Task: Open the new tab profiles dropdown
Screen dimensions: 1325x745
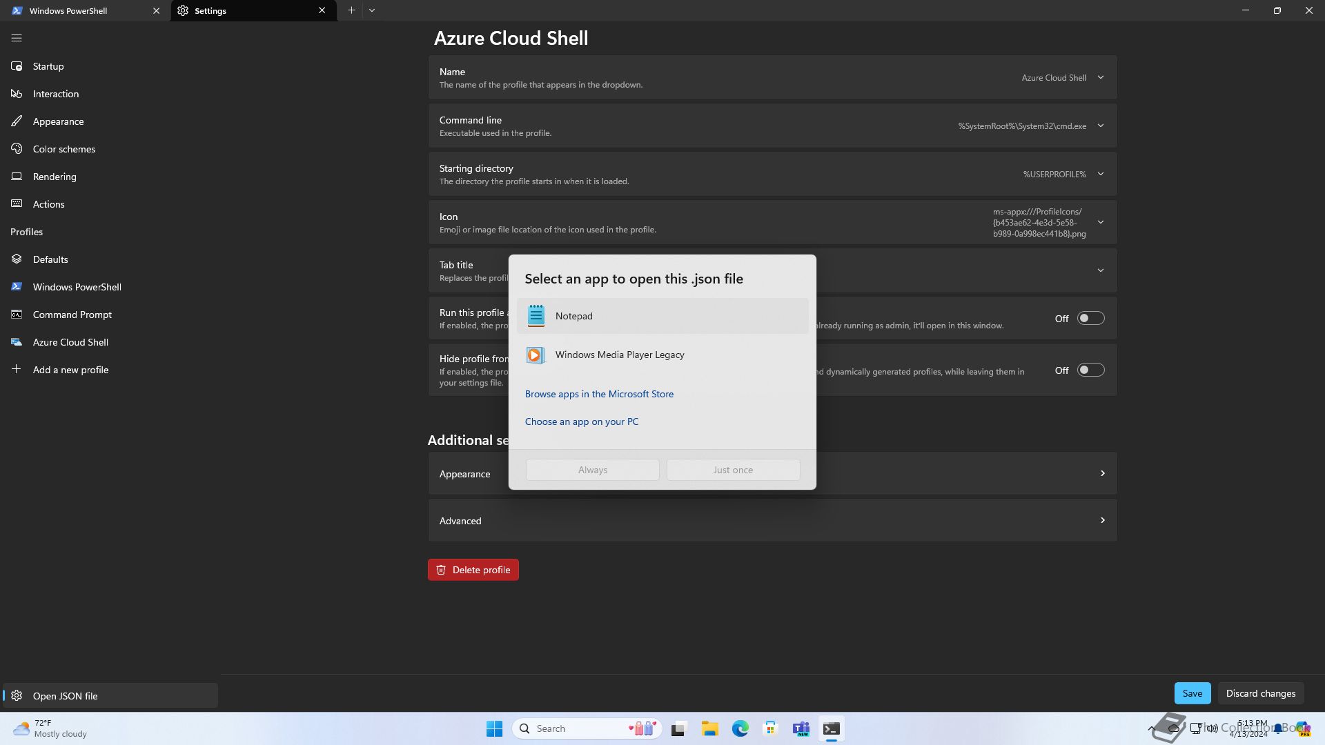Action: click(372, 10)
